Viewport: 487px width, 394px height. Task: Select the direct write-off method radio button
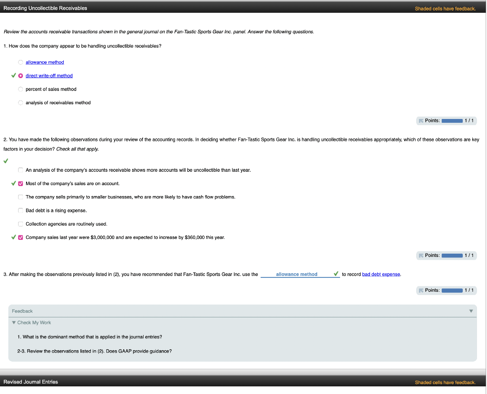pyautogui.click(x=20, y=76)
